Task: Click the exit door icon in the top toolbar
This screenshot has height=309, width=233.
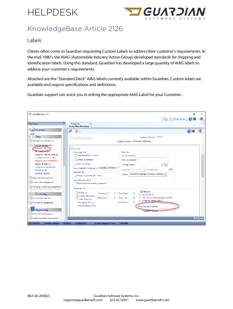Action: tap(202, 119)
